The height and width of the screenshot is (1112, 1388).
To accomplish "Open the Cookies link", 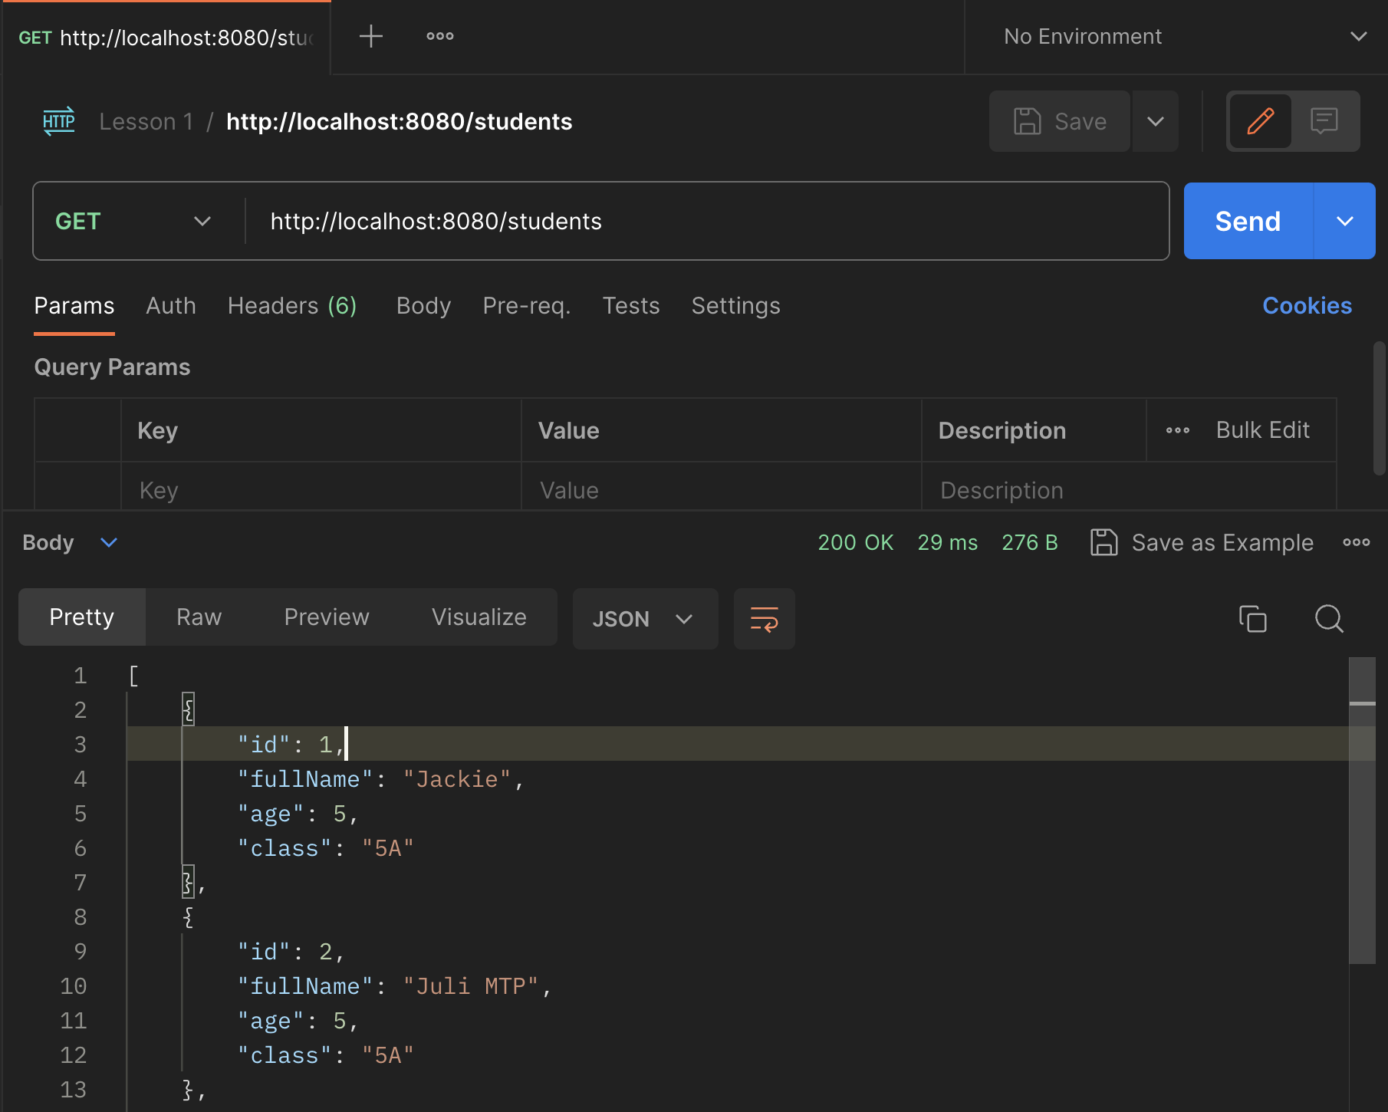I will point(1307,306).
